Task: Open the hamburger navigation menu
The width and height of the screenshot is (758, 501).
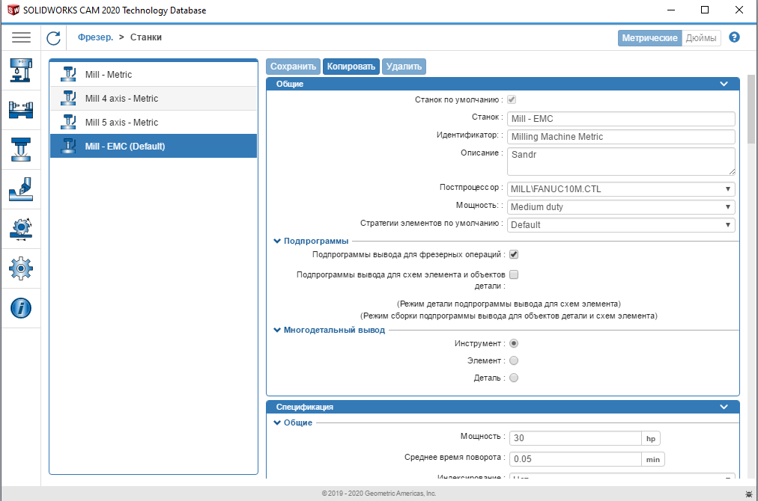Action: 21,37
